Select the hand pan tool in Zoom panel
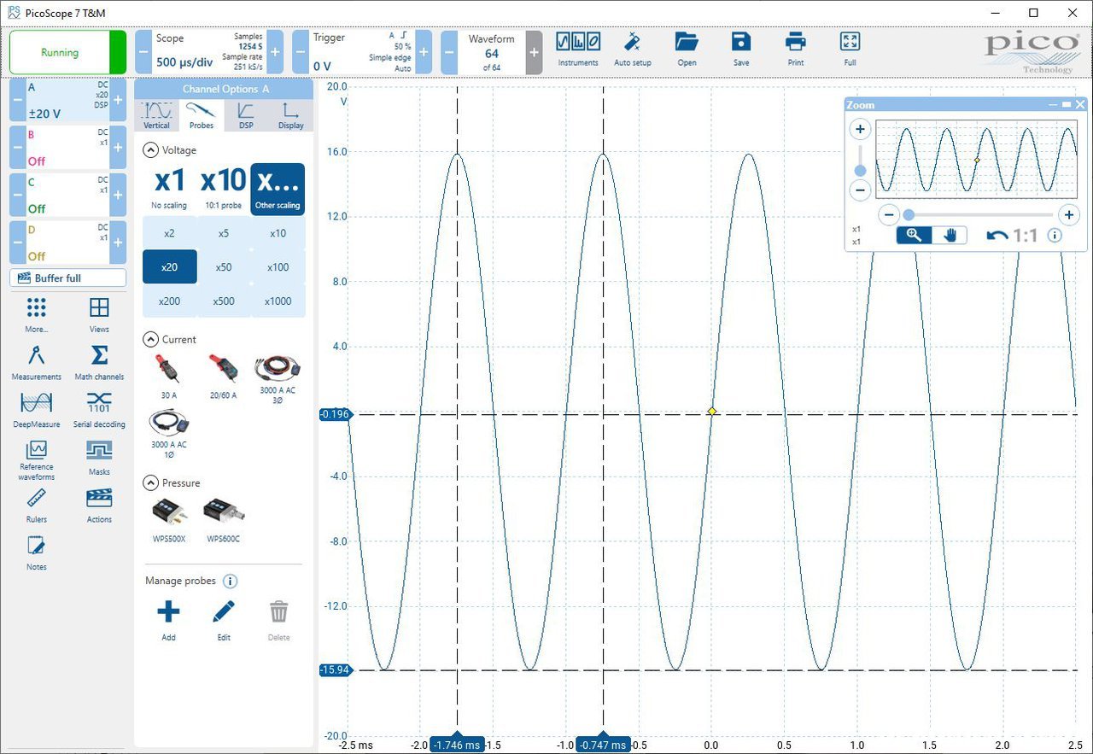Viewport: 1093px width, 754px height. click(950, 235)
